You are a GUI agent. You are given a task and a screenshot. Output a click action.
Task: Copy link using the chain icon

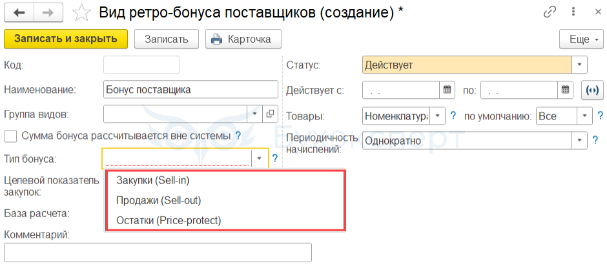tap(550, 12)
